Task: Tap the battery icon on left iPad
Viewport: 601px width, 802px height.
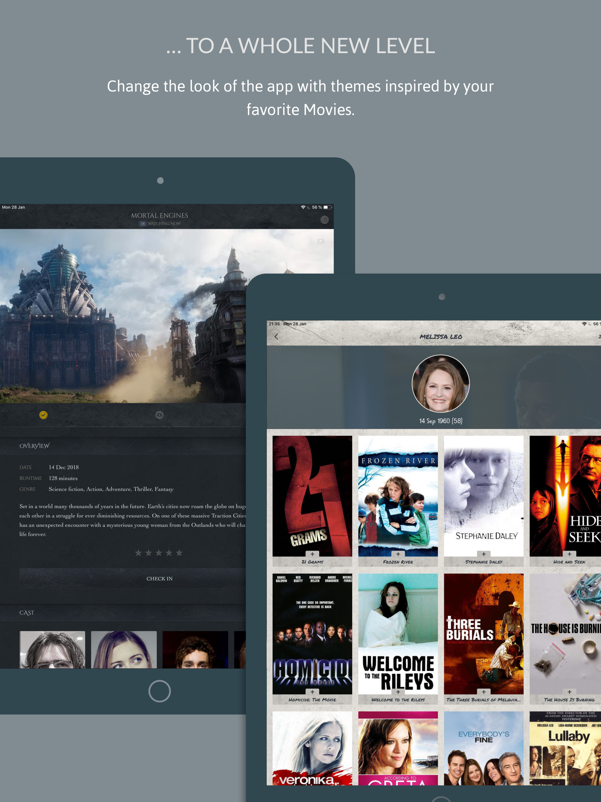Action: 328,207
